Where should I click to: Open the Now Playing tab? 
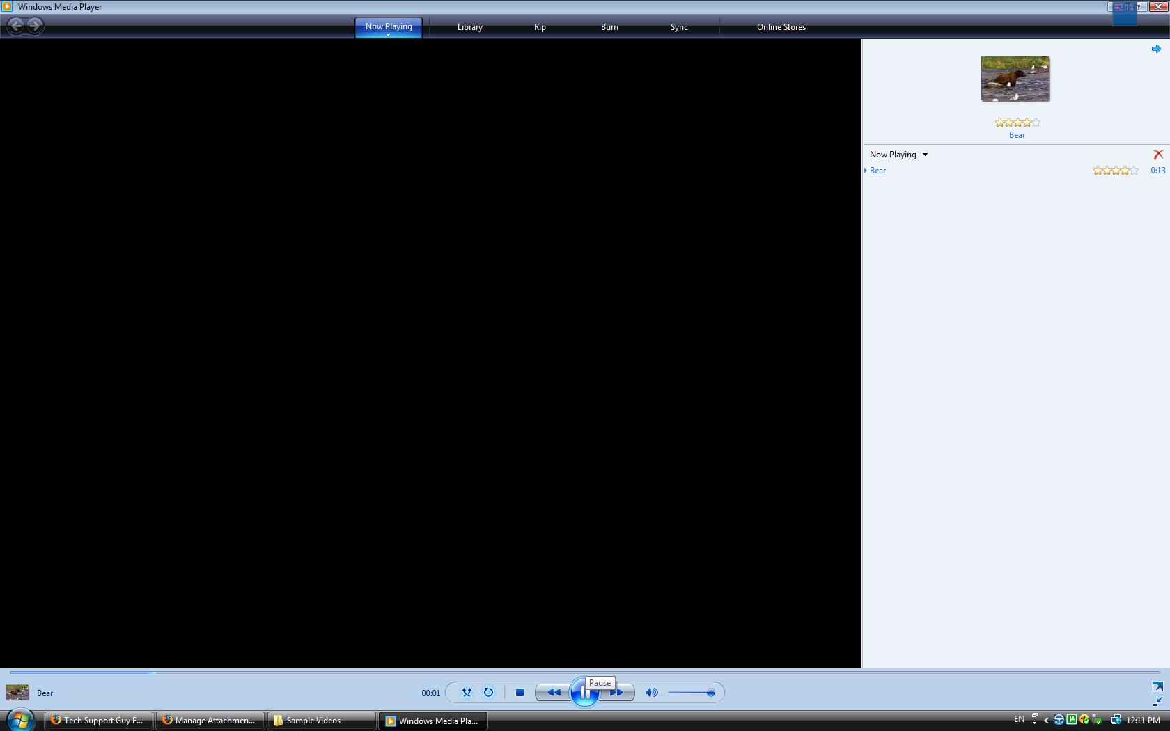tap(389, 26)
